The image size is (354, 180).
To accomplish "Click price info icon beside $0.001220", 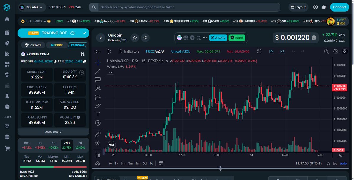I will pyautogui.click(x=314, y=38).
